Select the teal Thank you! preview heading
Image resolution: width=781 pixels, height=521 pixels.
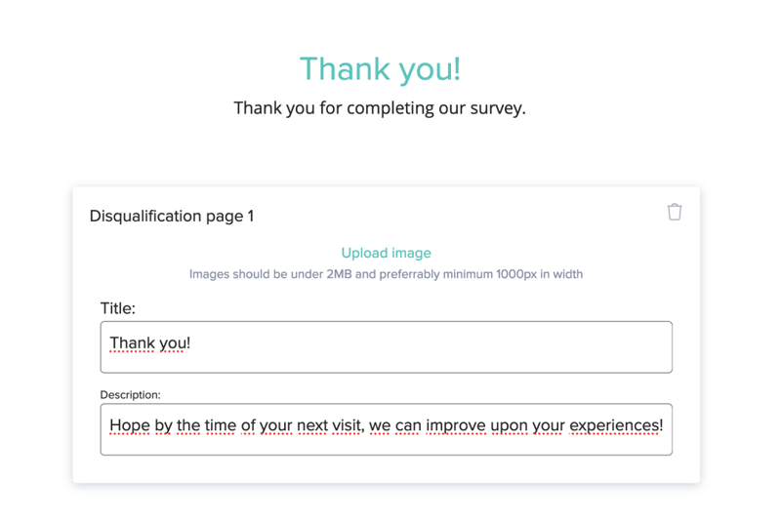(x=380, y=68)
